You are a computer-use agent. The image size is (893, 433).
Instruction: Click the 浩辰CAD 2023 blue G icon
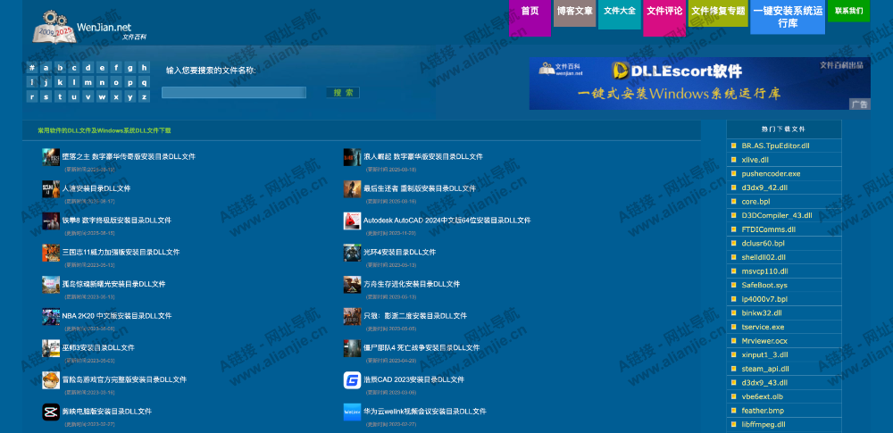coord(352,380)
